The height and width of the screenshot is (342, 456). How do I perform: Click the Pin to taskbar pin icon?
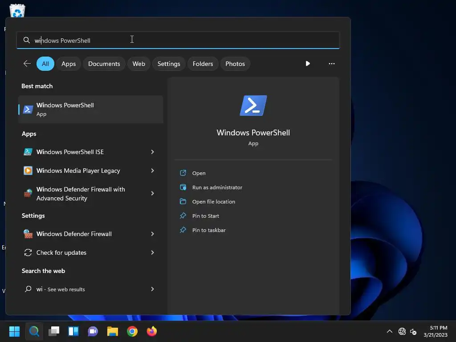(183, 230)
